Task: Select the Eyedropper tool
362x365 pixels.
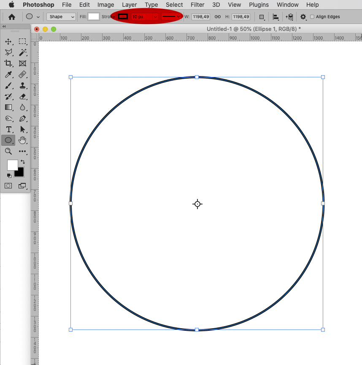Action: click(x=8, y=74)
